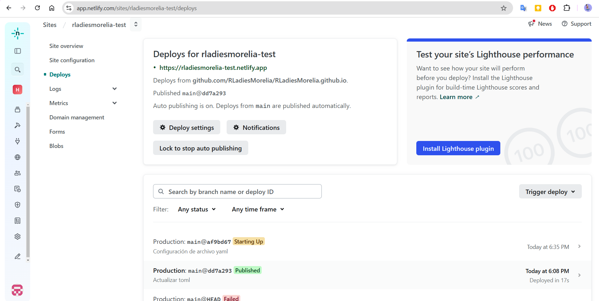Open the Chrome profile avatar
Image resolution: width=599 pixels, height=301 pixels.
coord(588,8)
